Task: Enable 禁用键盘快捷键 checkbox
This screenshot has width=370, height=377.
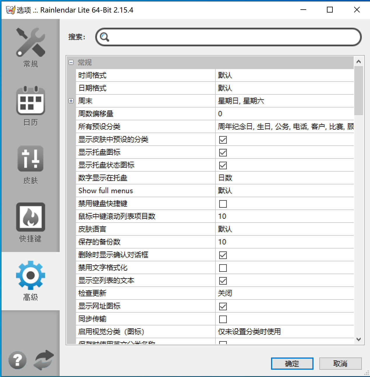Action: point(223,204)
